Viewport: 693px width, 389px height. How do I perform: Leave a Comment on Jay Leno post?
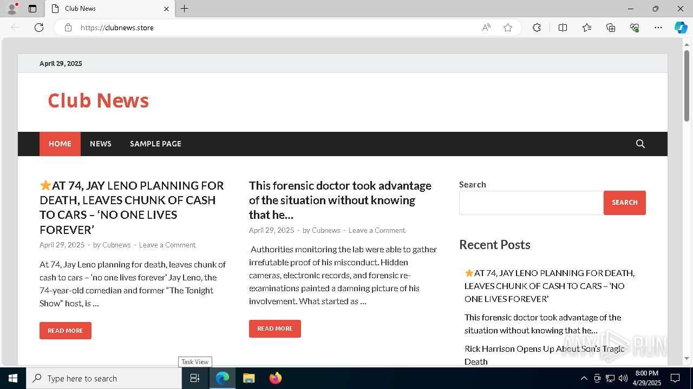[x=167, y=245]
